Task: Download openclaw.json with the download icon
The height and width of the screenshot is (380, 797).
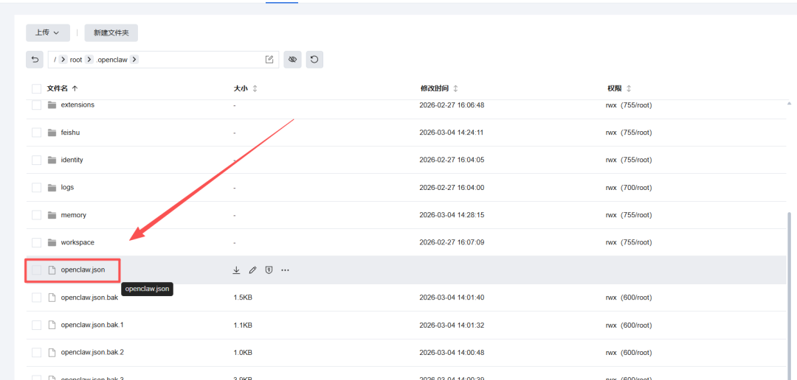Action: [236, 270]
